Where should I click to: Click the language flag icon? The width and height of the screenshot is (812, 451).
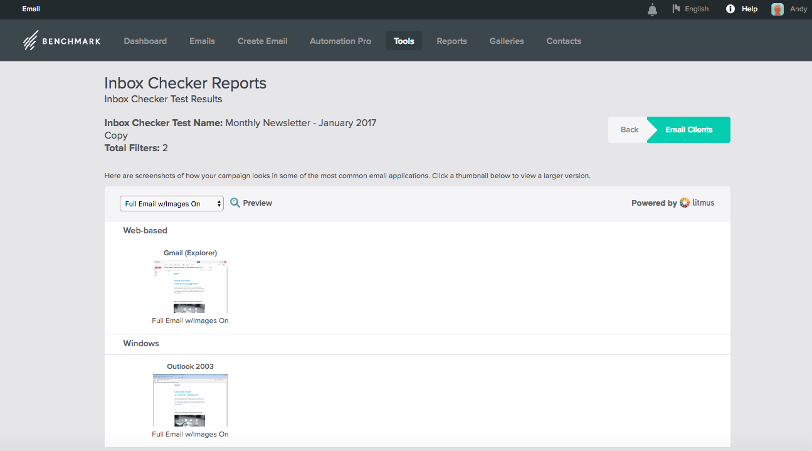(x=676, y=9)
